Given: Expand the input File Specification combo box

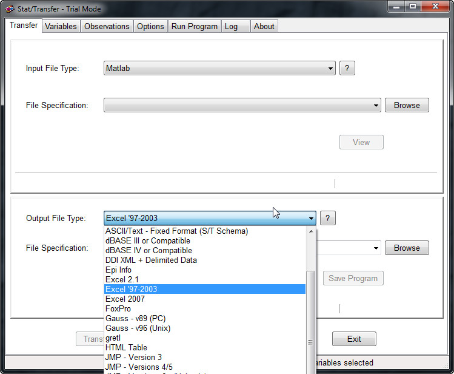Looking at the screenshot, I should (242, 105).
